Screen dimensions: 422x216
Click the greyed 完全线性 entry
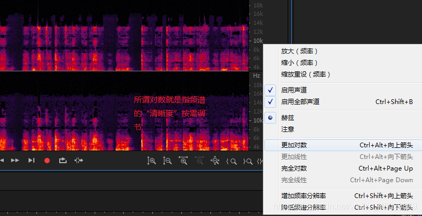[x=343, y=180]
